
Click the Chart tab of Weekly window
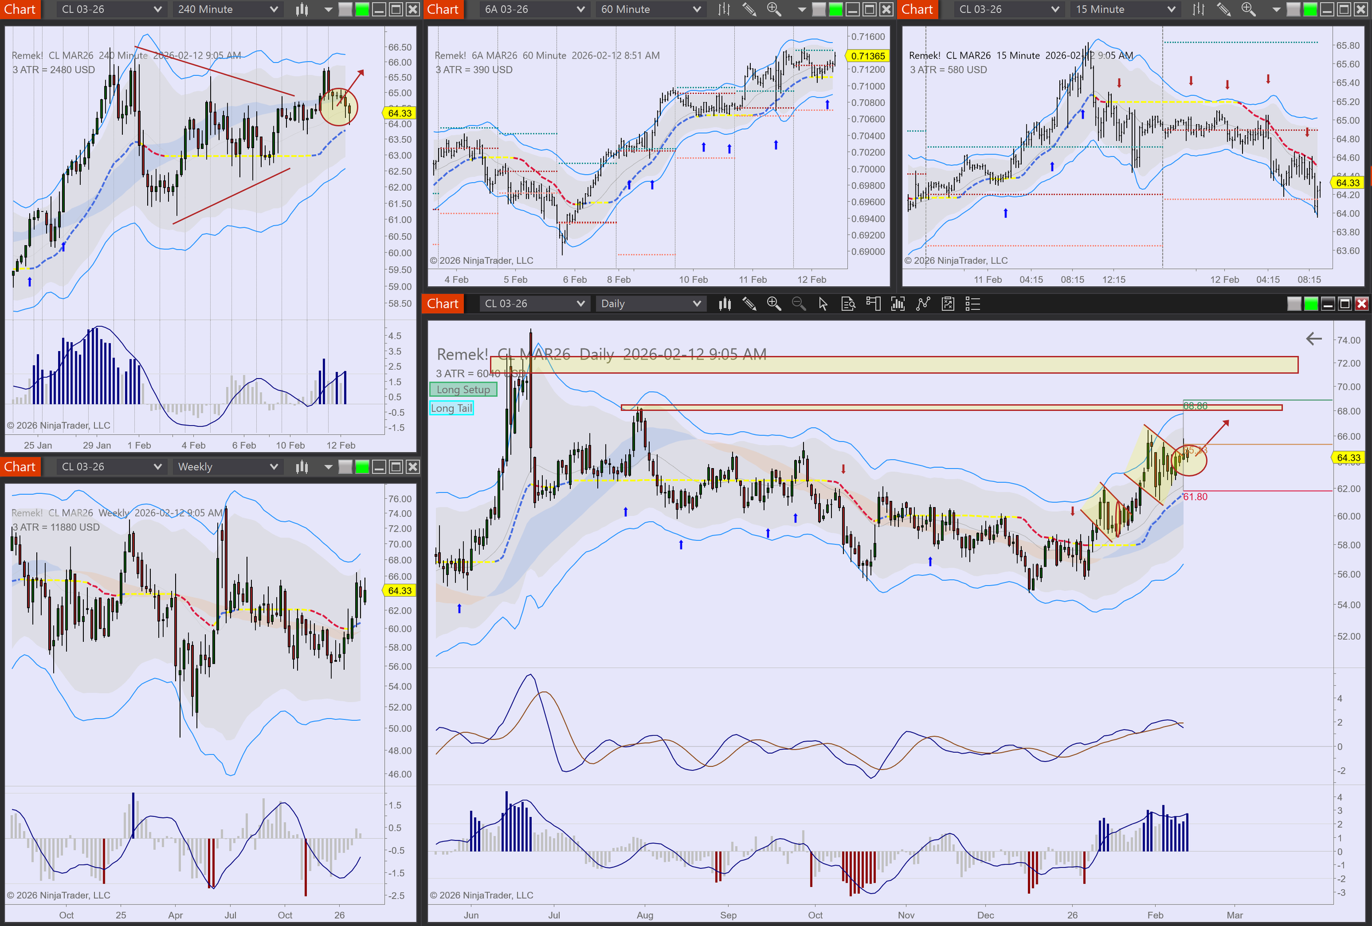20,467
